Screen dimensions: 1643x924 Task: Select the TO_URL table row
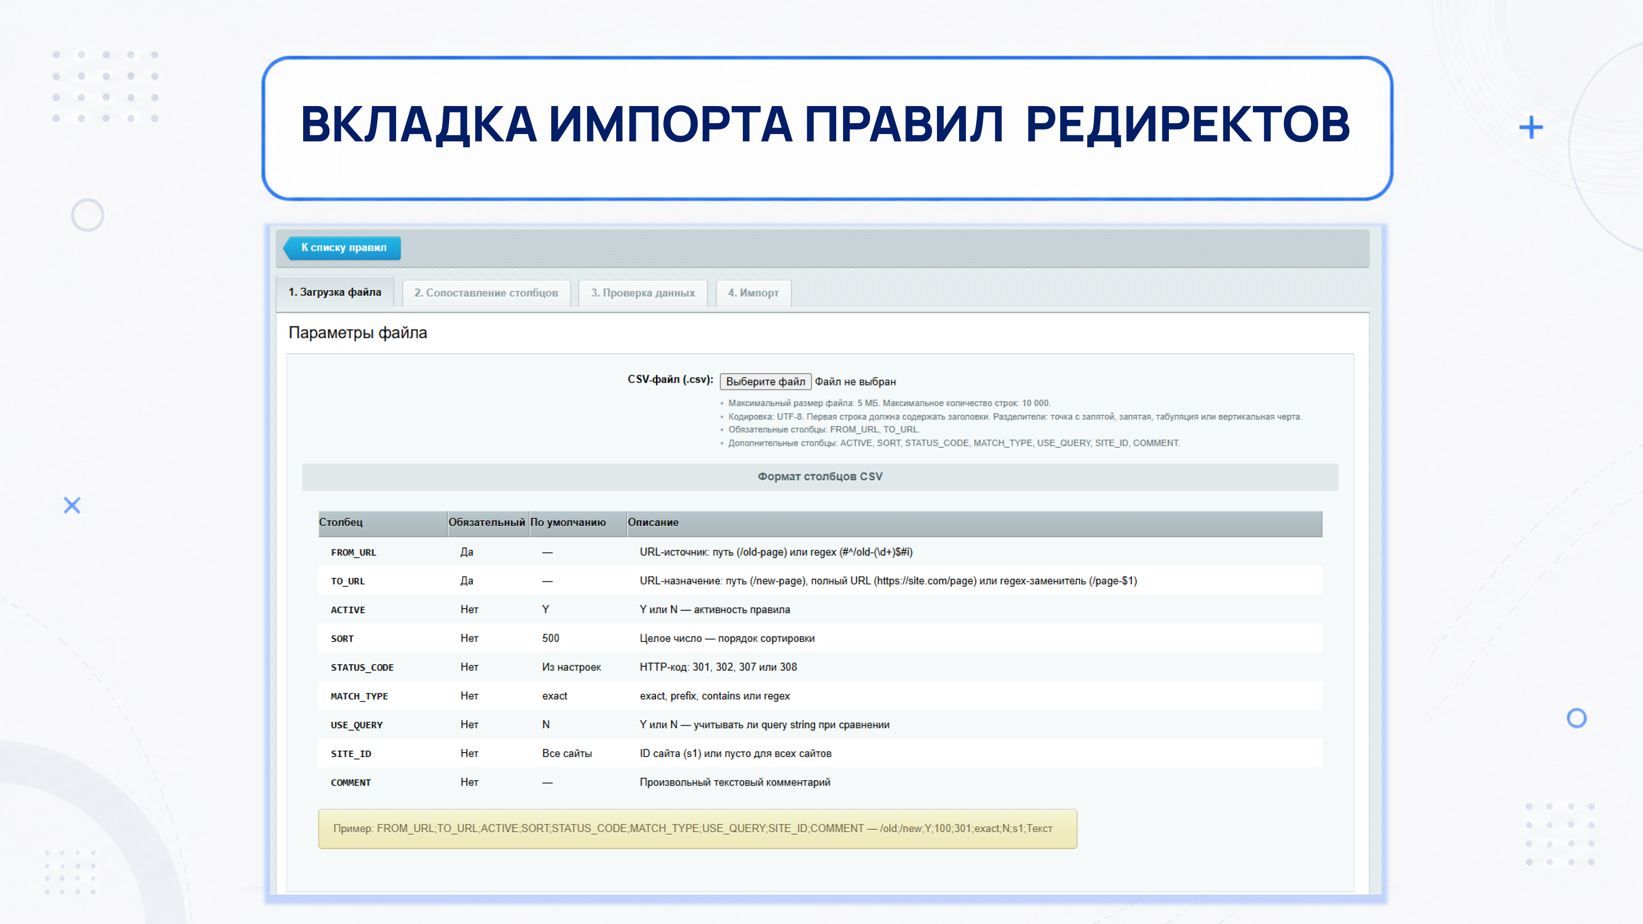820,580
